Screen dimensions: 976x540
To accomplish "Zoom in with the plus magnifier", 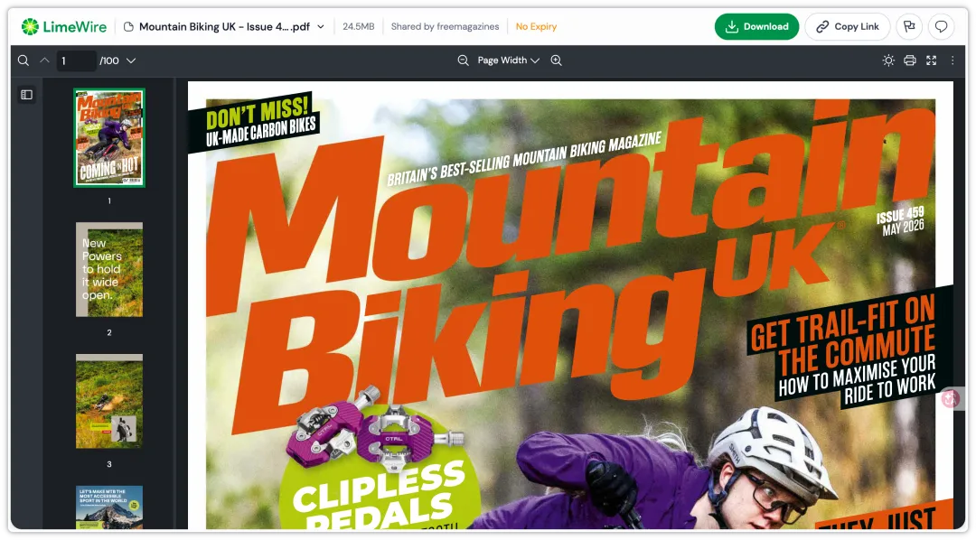I will coord(556,61).
